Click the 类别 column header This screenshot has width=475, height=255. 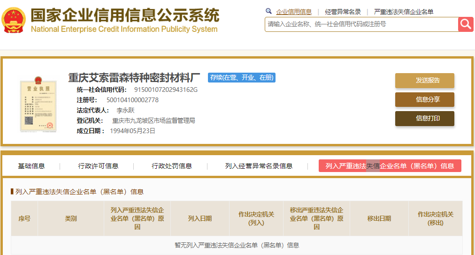coord(71,218)
